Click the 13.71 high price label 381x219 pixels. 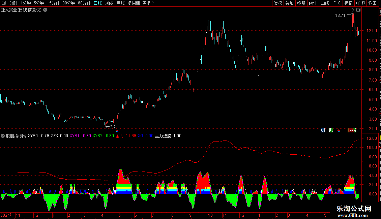[x=340, y=15]
